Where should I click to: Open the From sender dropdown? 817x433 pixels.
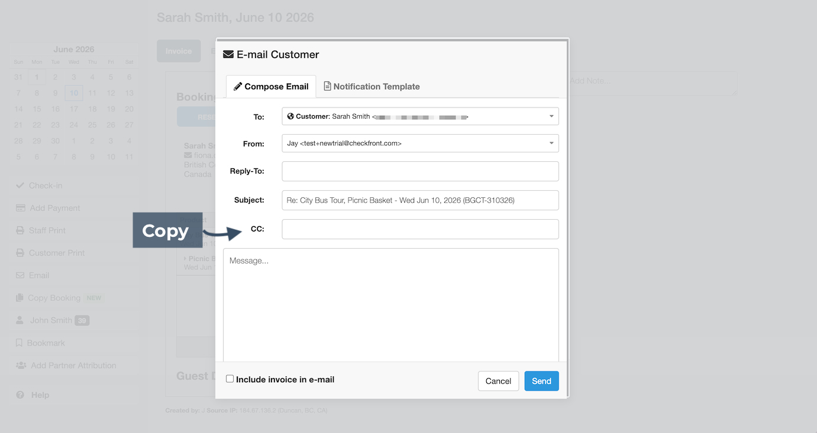tap(420, 144)
